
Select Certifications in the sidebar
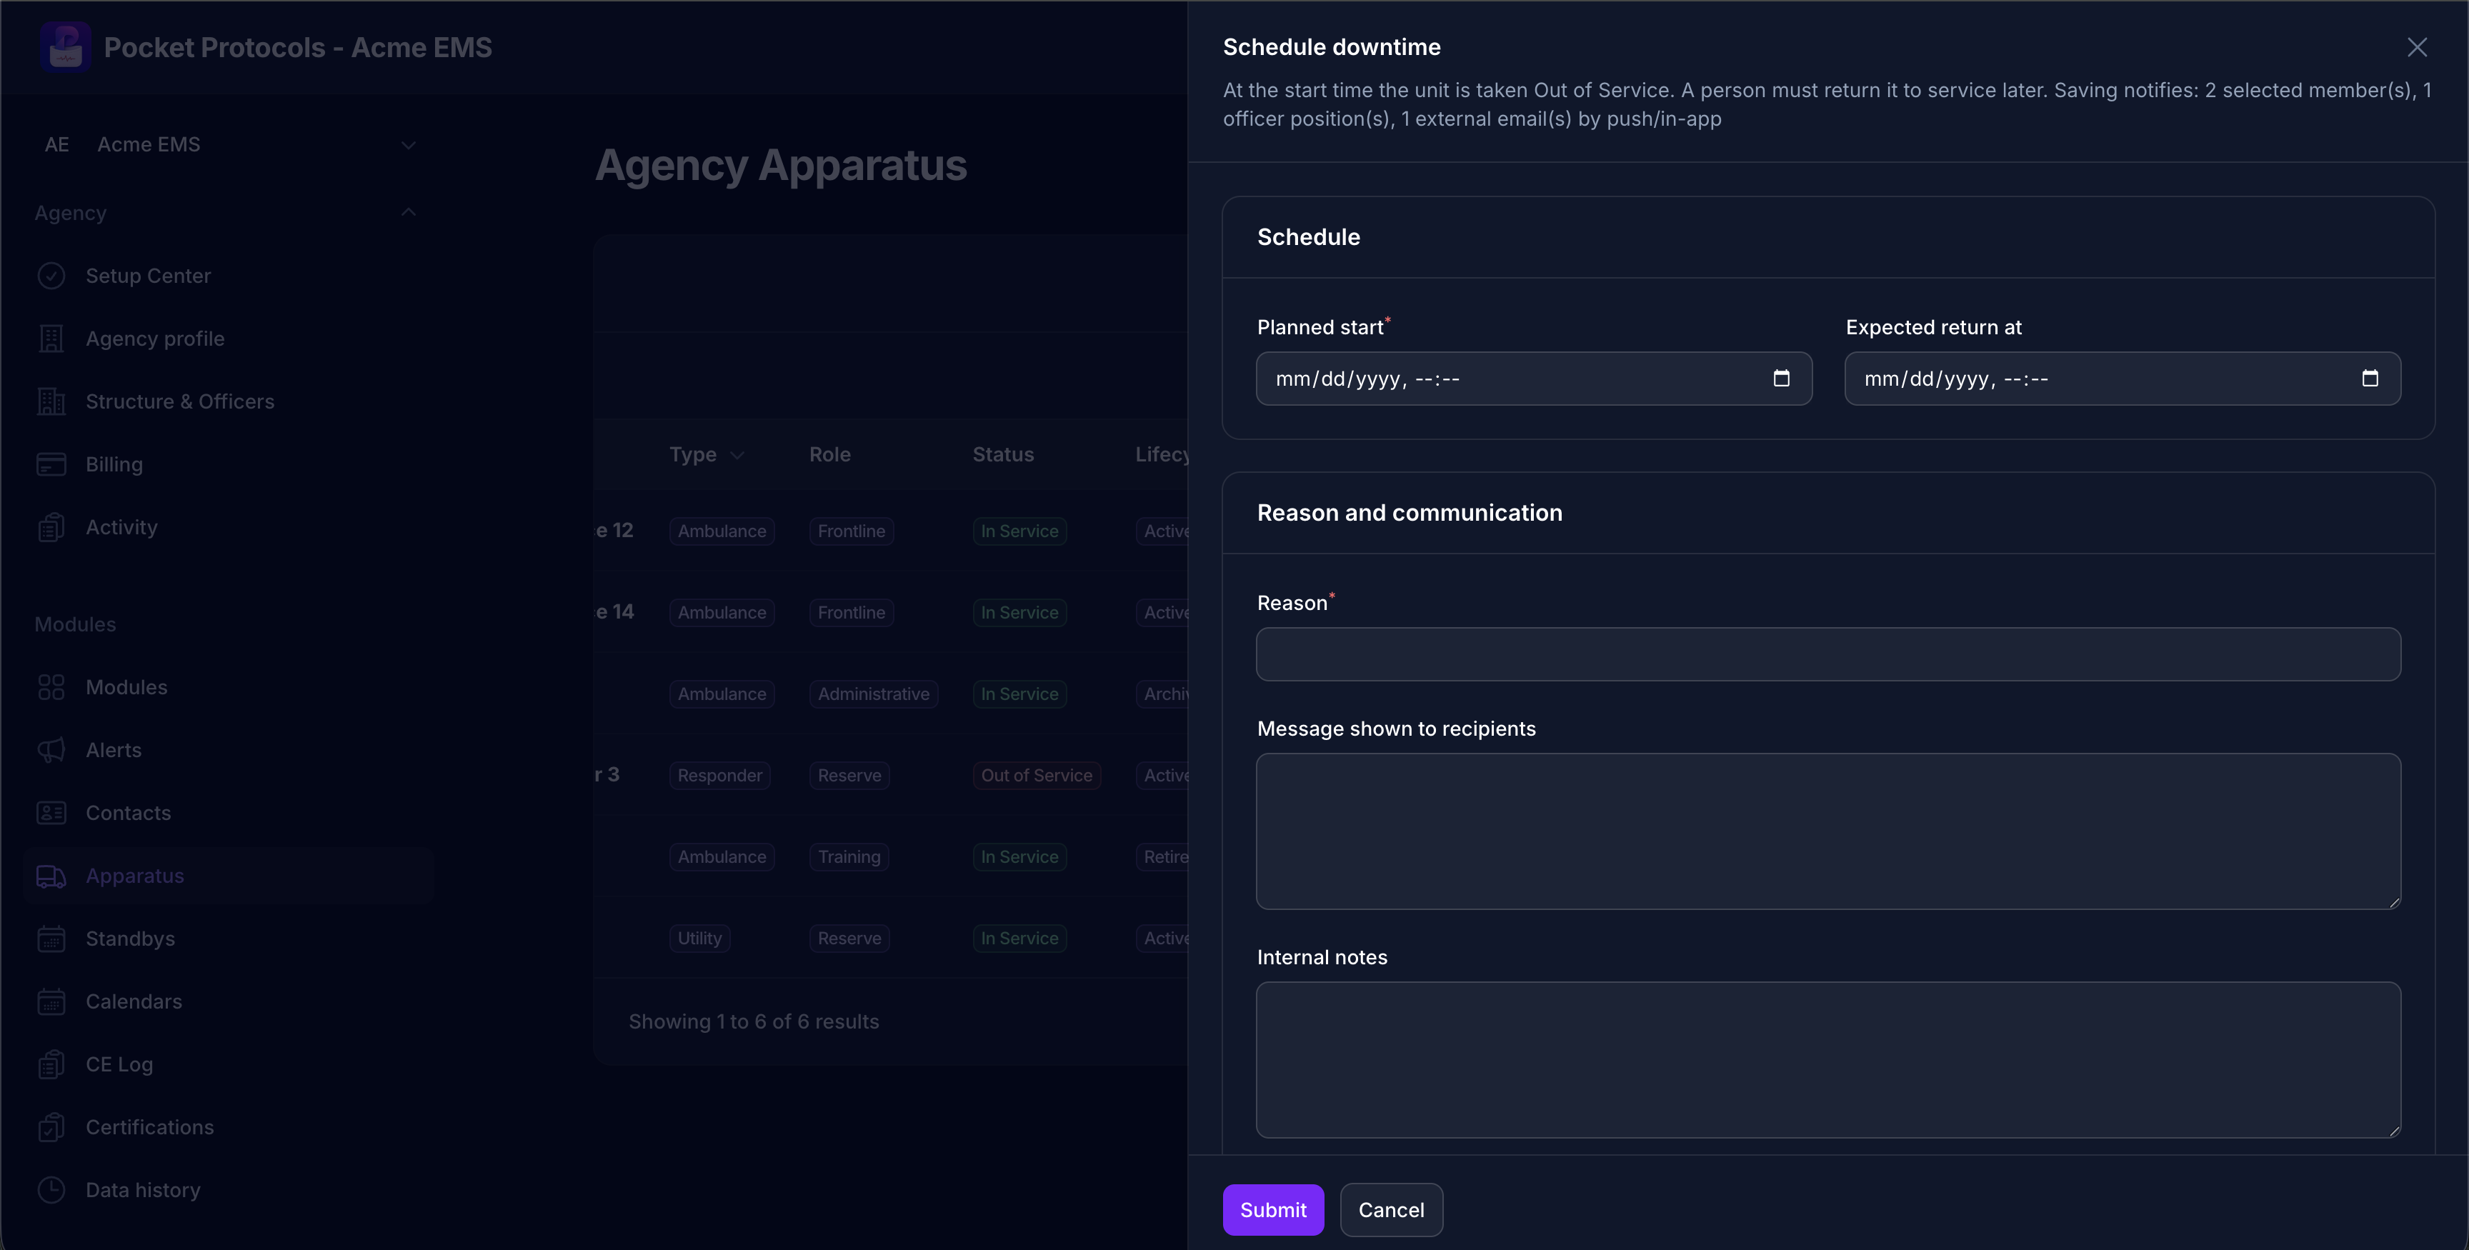point(228,1127)
